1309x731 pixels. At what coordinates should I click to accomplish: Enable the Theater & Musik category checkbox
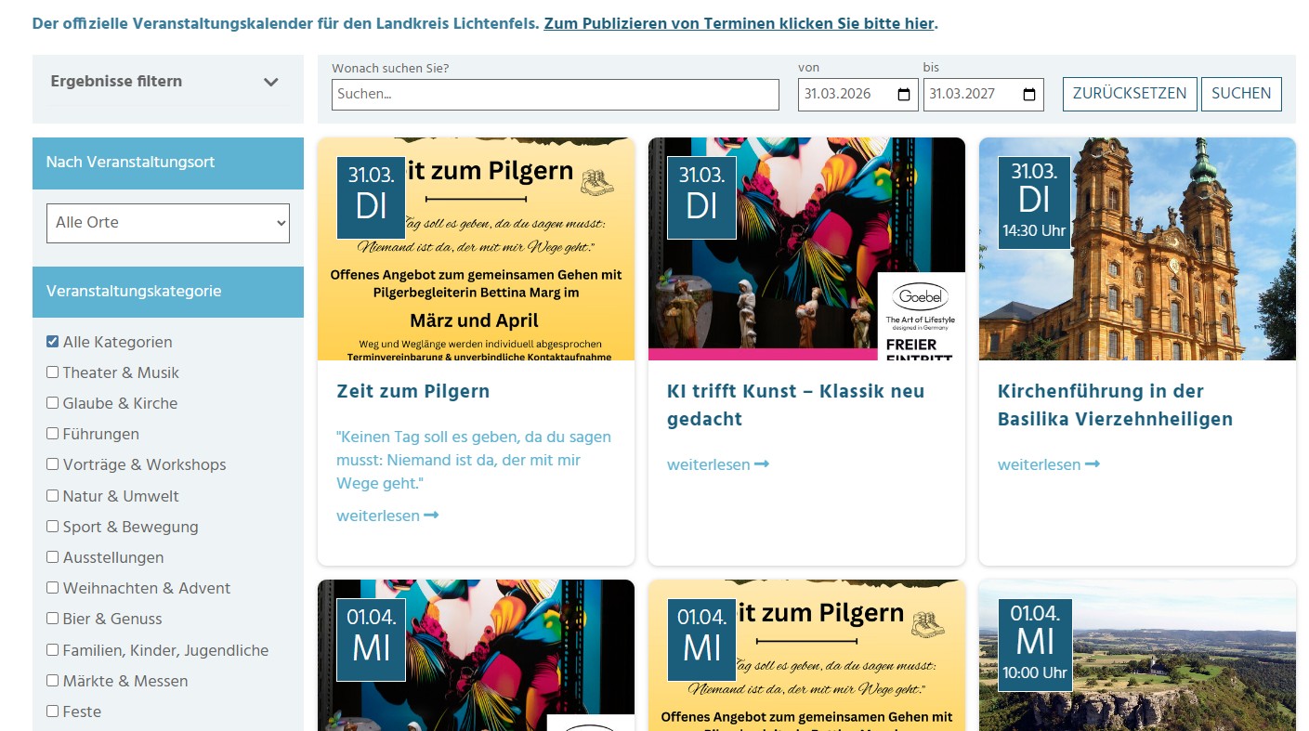point(53,372)
